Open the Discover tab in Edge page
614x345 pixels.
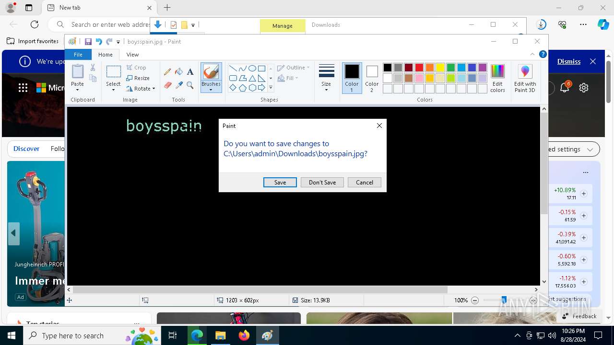26,149
